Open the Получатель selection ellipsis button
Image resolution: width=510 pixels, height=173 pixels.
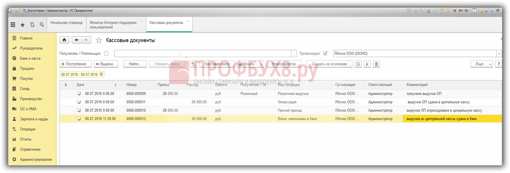coord(294,53)
